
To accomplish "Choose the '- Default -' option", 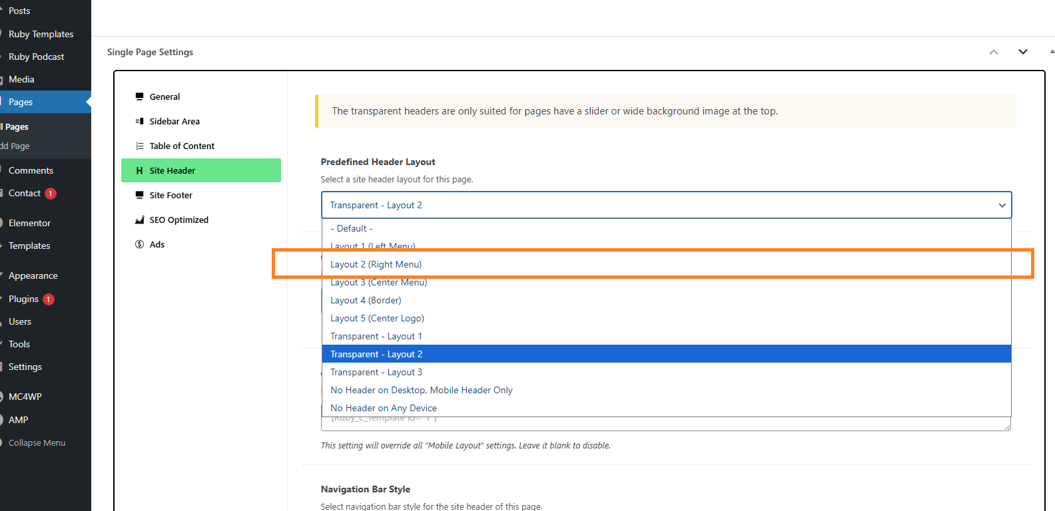I will 666,228.
